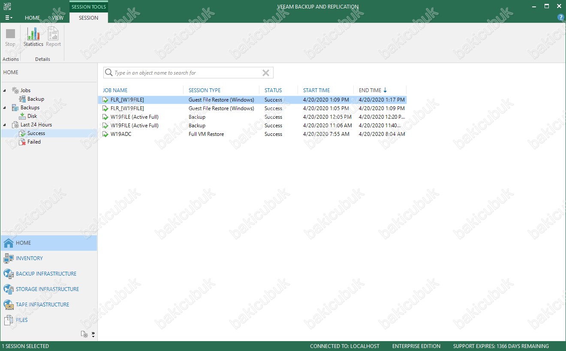The image size is (566, 351).
Task: Click the Stop session icon
Action: 10,34
